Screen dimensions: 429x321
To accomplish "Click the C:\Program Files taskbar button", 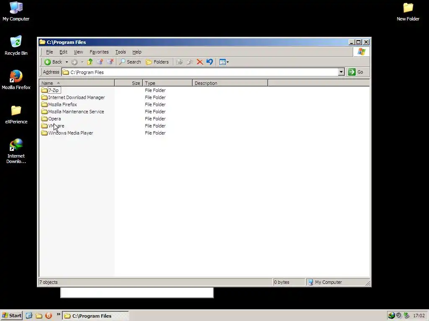I will click(96, 316).
